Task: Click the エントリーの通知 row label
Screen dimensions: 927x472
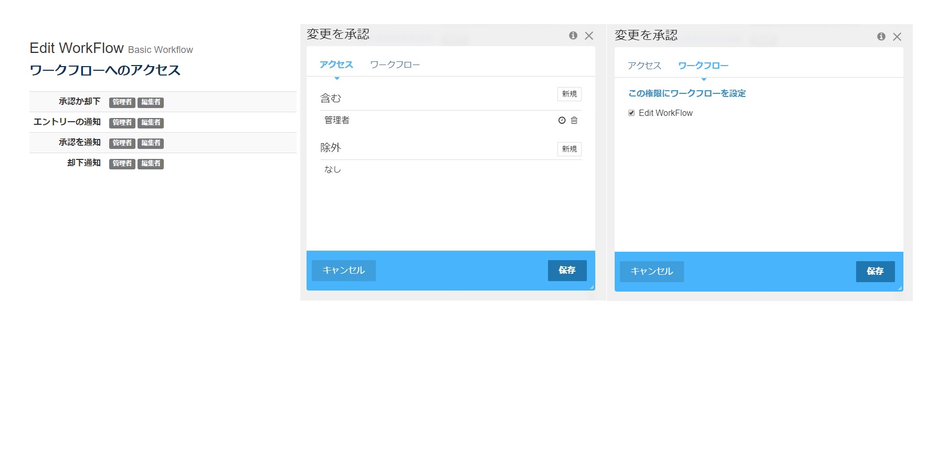Action: click(67, 122)
